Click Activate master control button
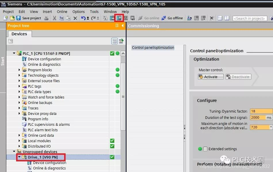273x172 pixels. click(x=211, y=77)
